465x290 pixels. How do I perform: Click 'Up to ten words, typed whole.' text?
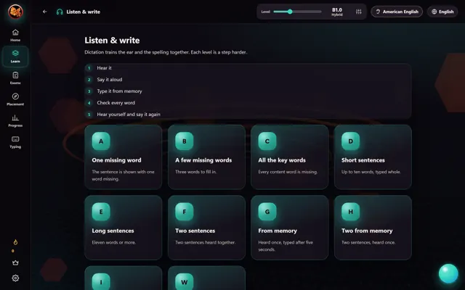(371, 172)
